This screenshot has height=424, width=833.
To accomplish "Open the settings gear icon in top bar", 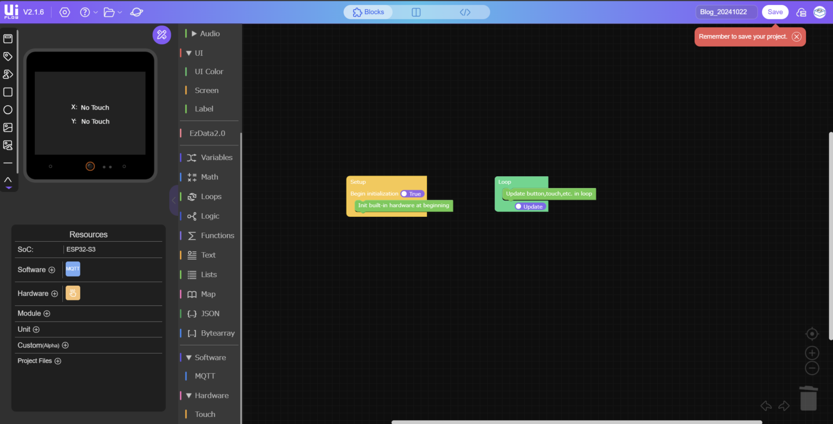I will (65, 11).
